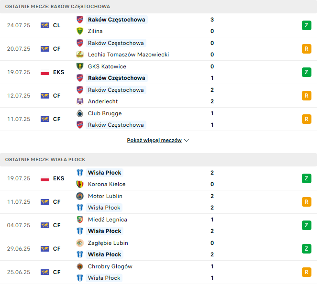Open the Wisła Płock vs Korona Kielce match row date

[x=19, y=178]
